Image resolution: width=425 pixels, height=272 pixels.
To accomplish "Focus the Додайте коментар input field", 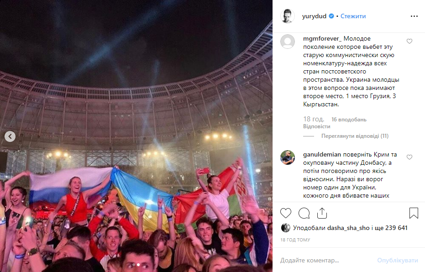I will [x=325, y=260].
